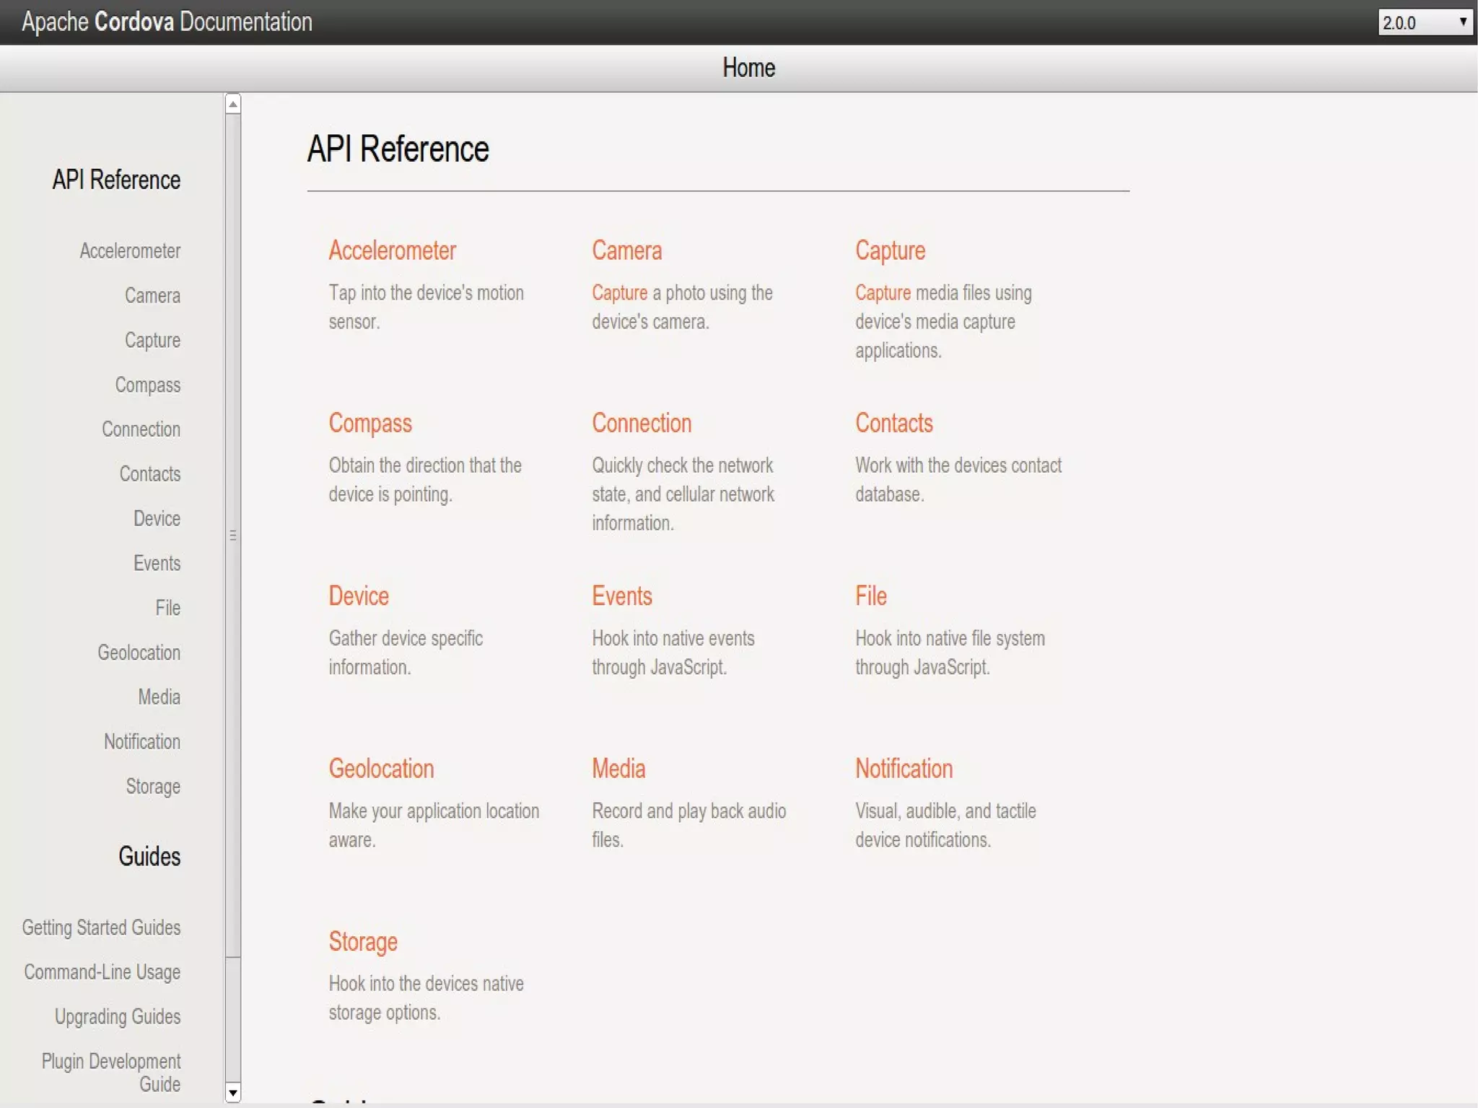
Task: Select Events in the left sidebar
Action: pyautogui.click(x=157, y=563)
